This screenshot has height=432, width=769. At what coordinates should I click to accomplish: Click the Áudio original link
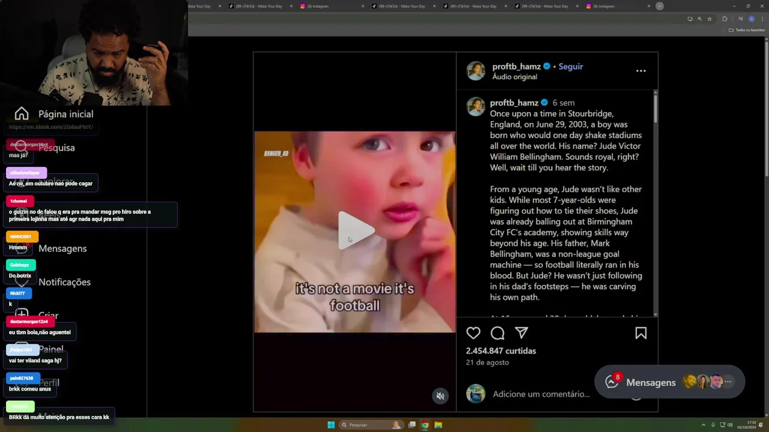tap(515, 77)
